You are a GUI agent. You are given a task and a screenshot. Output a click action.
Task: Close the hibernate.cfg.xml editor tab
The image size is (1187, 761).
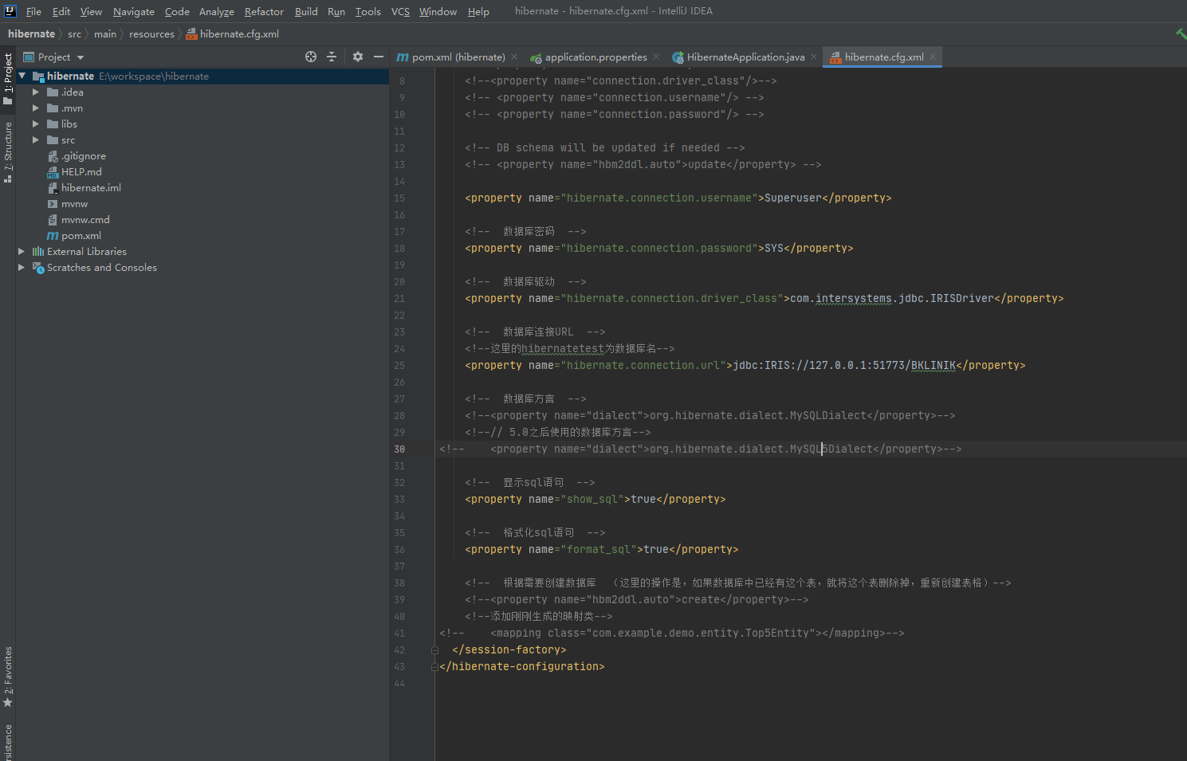coord(933,57)
